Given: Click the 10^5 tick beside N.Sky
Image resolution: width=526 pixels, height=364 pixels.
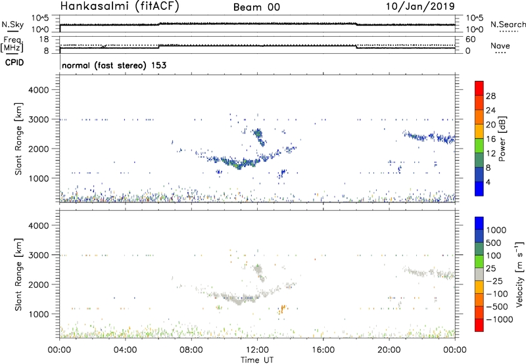Looking at the screenshot, I should (x=41, y=18).
